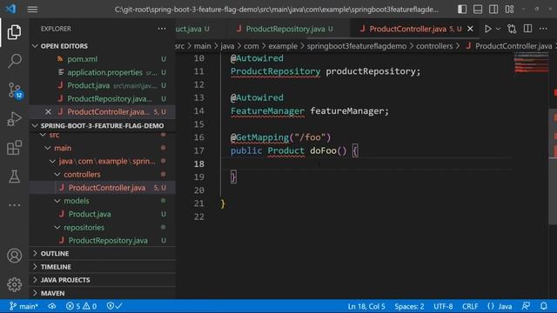Open the Extensions view

coord(14,148)
